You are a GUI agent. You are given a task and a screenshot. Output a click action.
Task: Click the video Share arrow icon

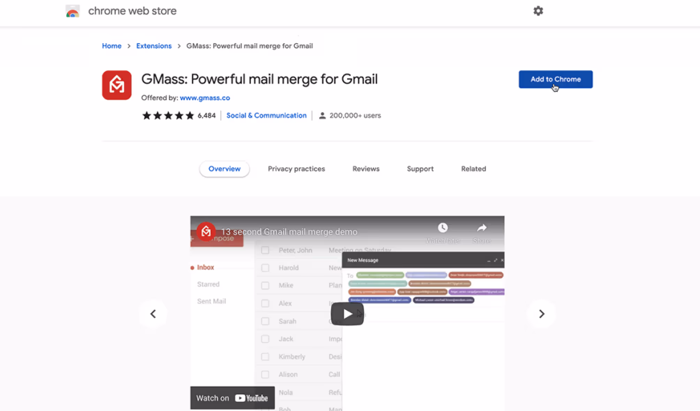[x=481, y=228]
